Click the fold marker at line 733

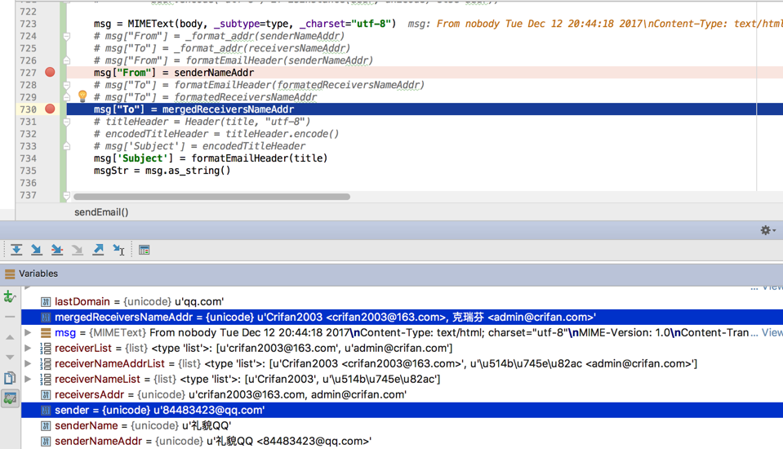(66, 146)
